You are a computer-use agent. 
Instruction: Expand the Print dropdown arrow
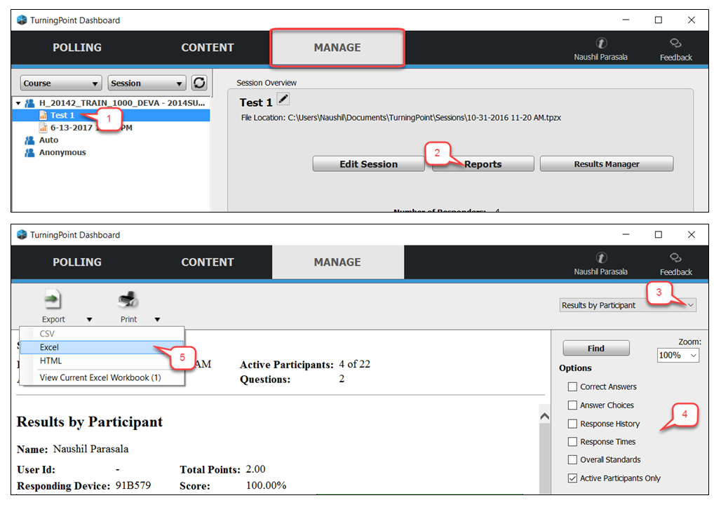[x=157, y=320]
